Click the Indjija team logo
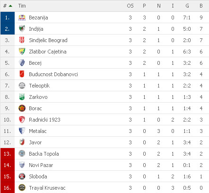The image size is (209, 193). click(22, 29)
